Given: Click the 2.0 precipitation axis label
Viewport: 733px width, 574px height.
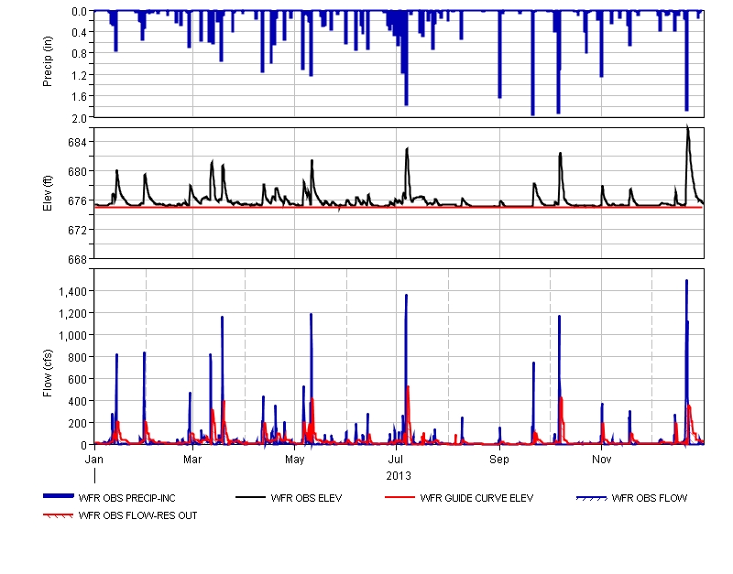Looking at the screenshot, I should click(80, 118).
